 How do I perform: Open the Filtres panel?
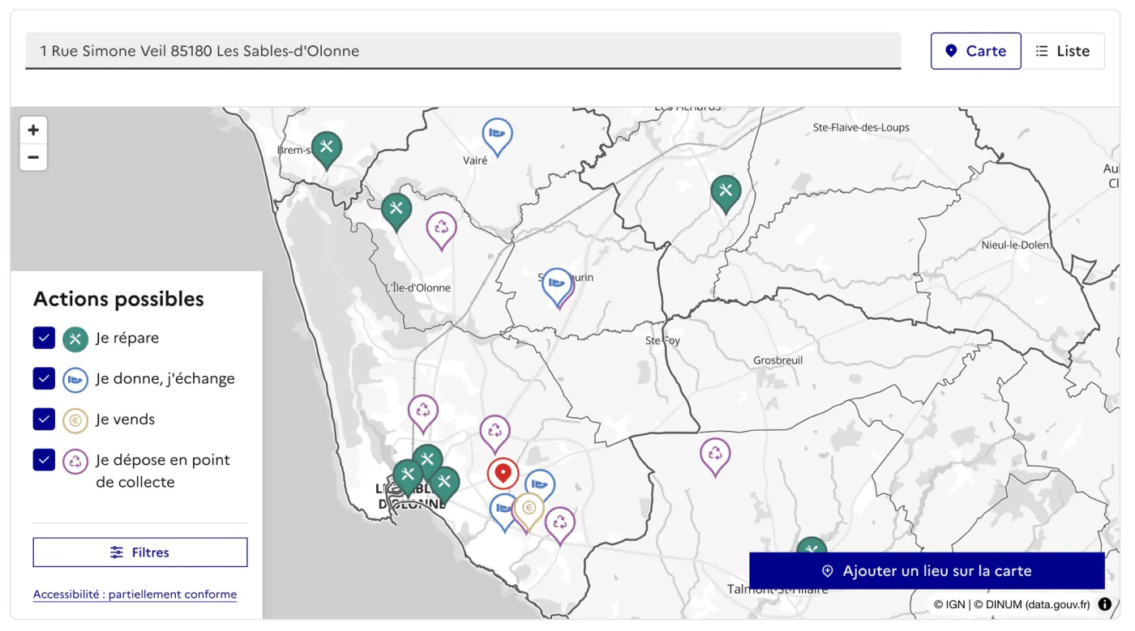point(140,552)
